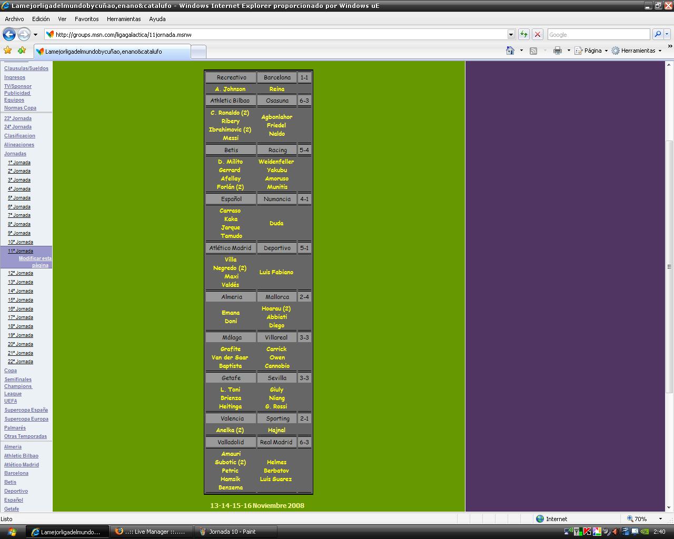Open the Alineaciones sidebar link
This screenshot has height=539, width=674.
(19, 145)
